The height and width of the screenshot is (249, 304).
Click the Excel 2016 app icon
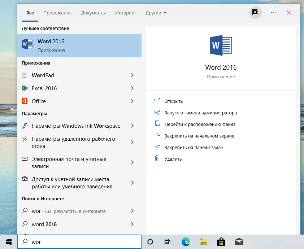pos(25,88)
